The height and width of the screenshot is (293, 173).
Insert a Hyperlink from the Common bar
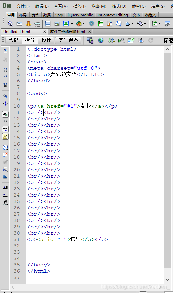pos(10,24)
